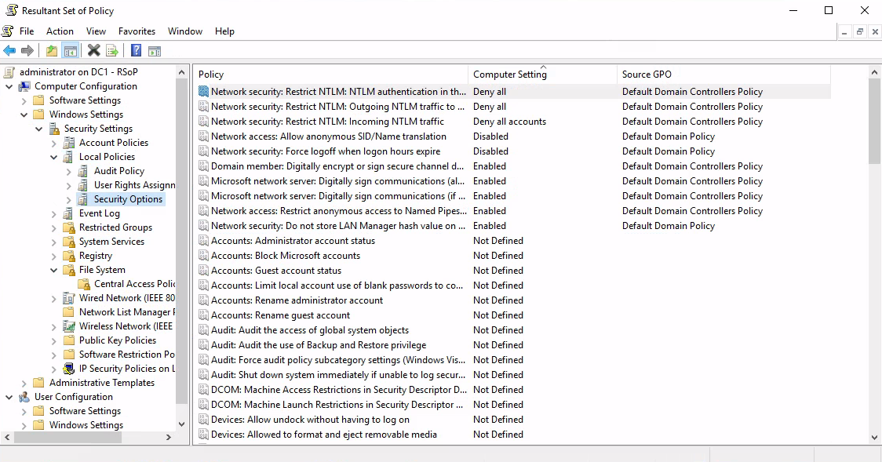This screenshot has height=462, width=882.
Task: Select Accounts: Guest account status policy
Action: pyautogui.click(x=276, y=271)
